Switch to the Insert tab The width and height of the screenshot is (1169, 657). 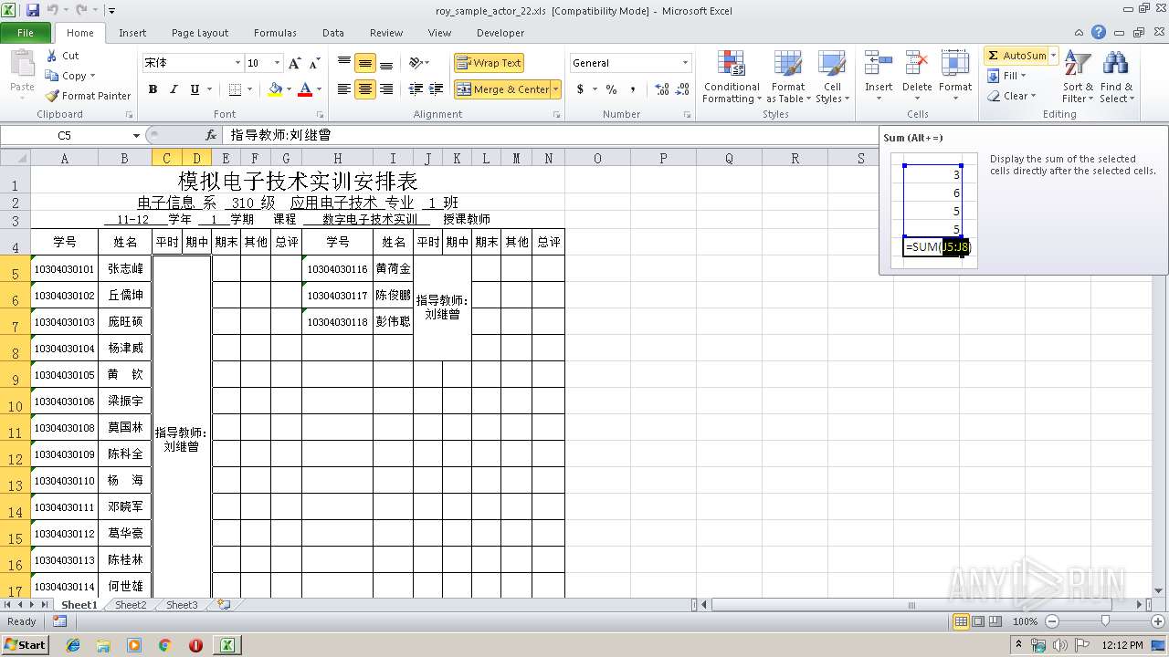pyautogui.click(x=132, y=33)
